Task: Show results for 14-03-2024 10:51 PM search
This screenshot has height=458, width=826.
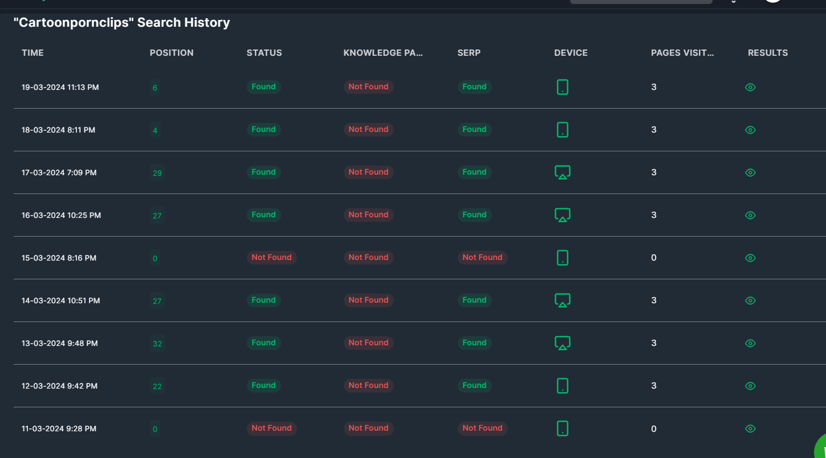Action: click(750, 300)
